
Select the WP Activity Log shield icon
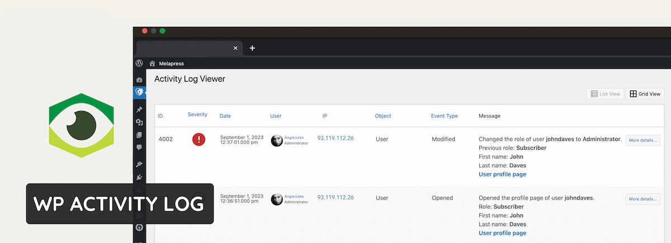[x=139, y=92]
